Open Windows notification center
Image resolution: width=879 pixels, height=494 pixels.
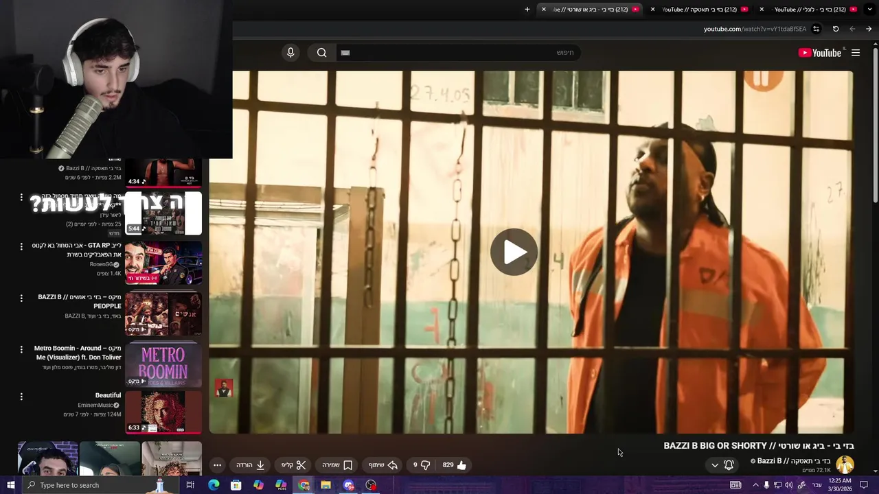click(865, 485)
